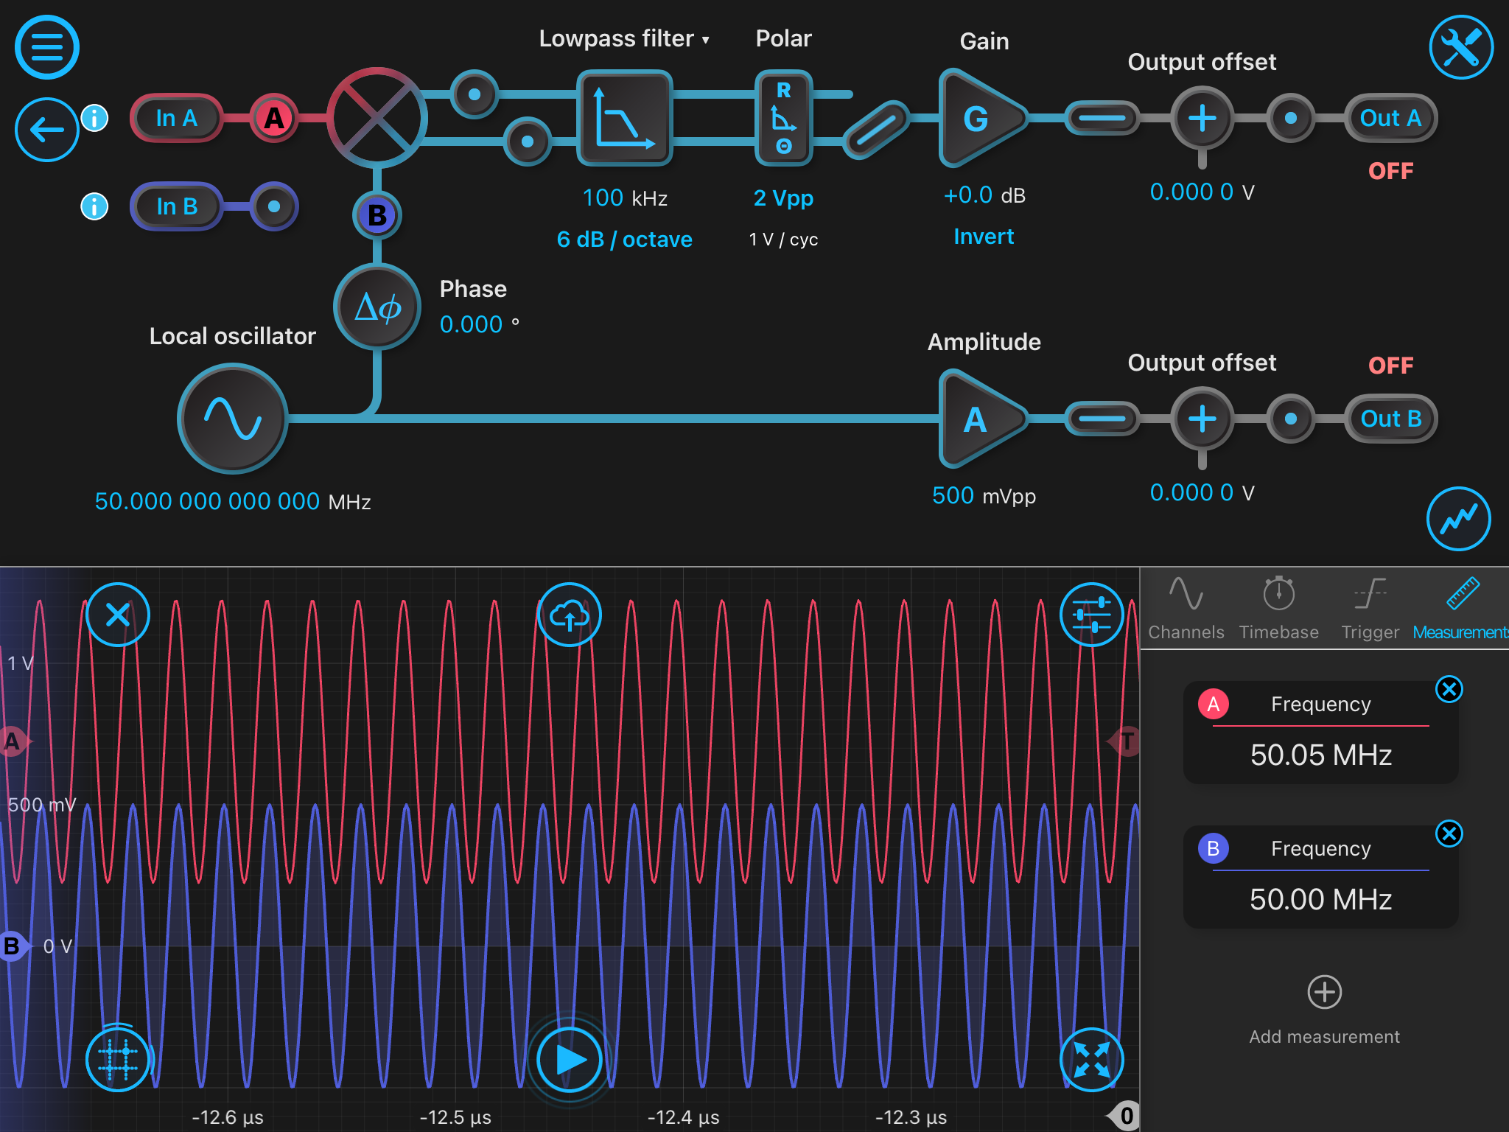Image resolution: width=1509 pixels, height=1132 pixels.
Task: Open the wrench settings tools icon
Action: coord(1460,47)
